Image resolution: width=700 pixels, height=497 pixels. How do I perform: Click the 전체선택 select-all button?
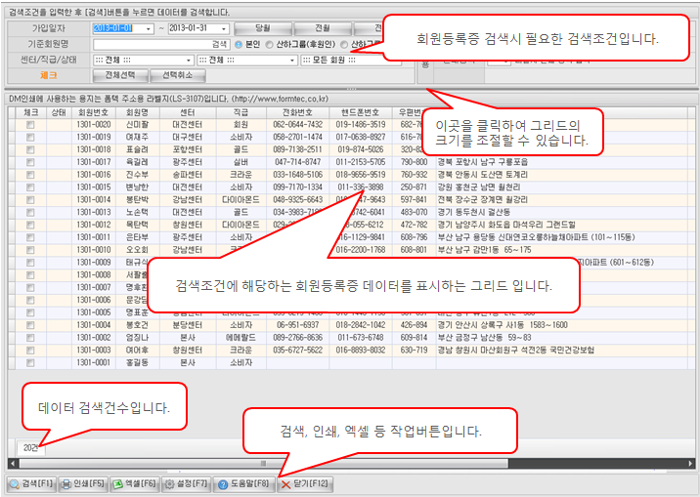pos(120,76)
